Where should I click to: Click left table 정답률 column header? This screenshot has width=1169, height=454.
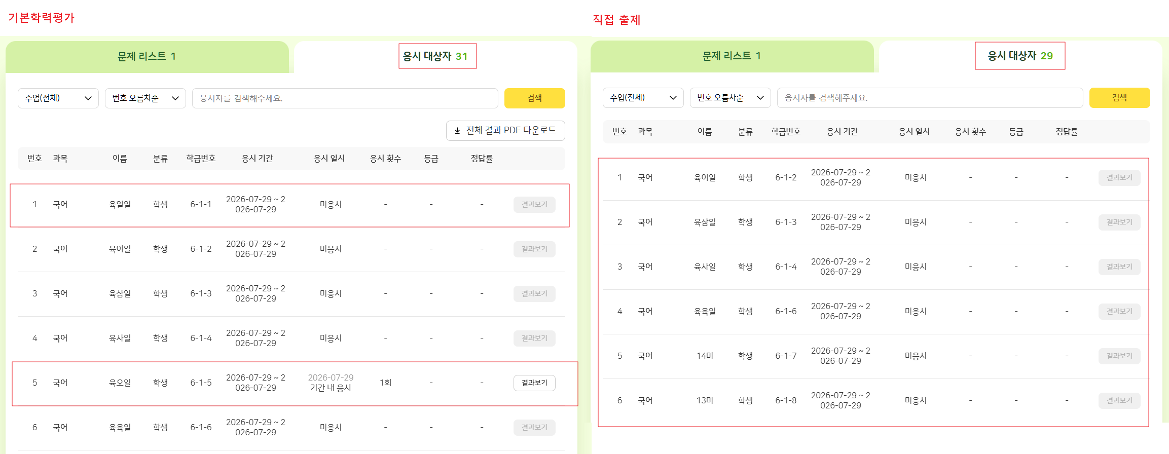point(482,159)
